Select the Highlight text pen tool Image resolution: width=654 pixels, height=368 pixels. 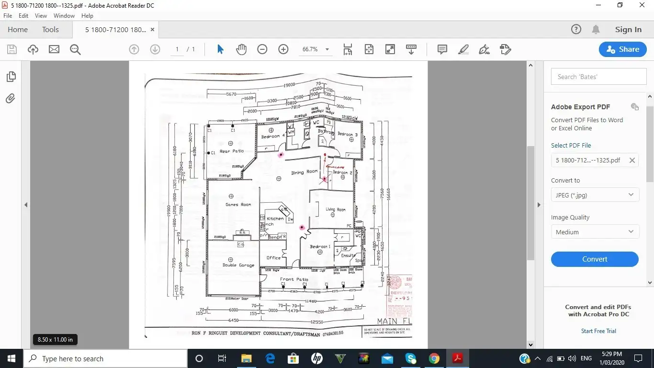click(x=463, y=49)
